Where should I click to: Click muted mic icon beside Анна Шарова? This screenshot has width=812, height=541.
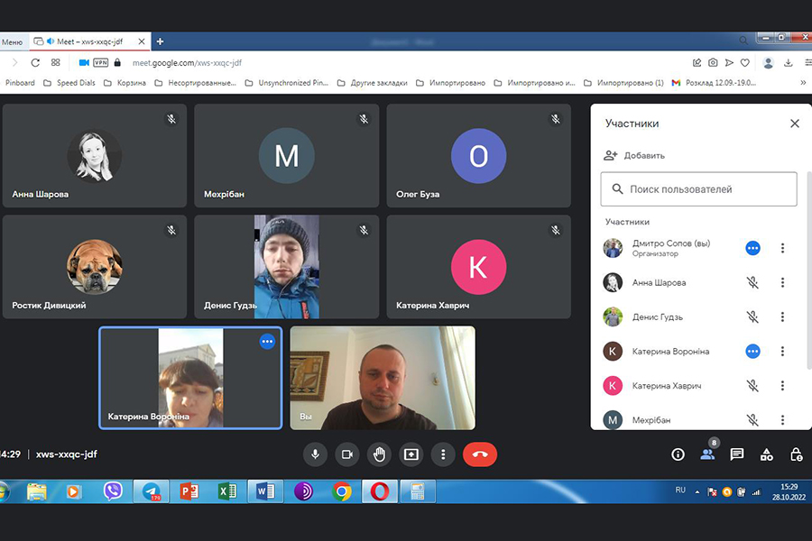(752, 282)
